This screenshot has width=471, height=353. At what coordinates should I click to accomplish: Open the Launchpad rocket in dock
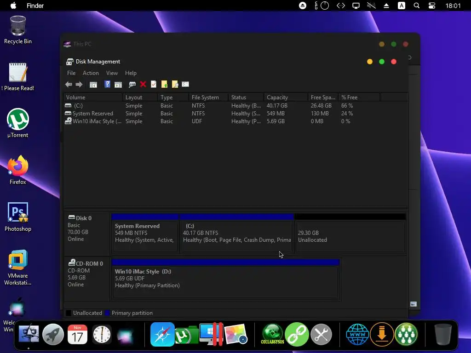click(x=53, y=334)
